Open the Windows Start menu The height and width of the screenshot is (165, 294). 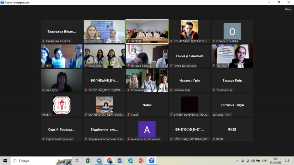(5, 161)
